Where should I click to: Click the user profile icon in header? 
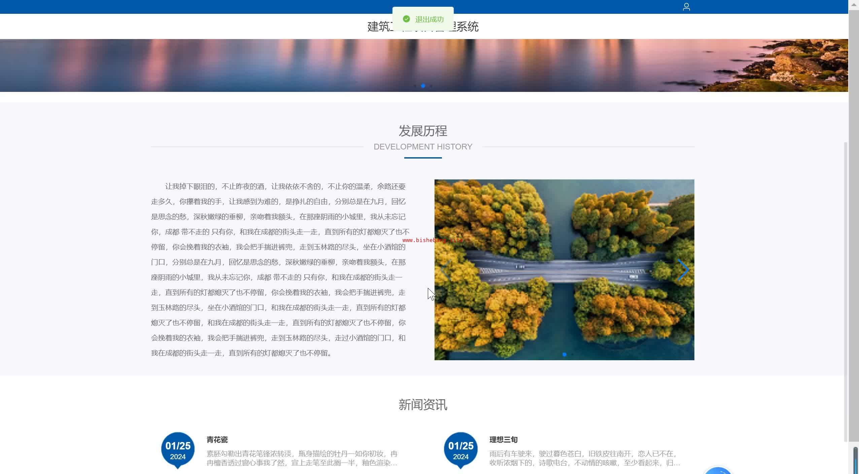[686, 7]
